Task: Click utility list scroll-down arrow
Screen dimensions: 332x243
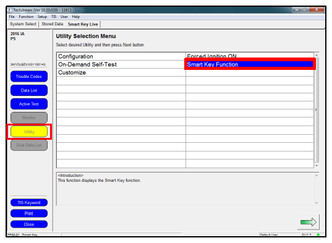Action: 317,166
